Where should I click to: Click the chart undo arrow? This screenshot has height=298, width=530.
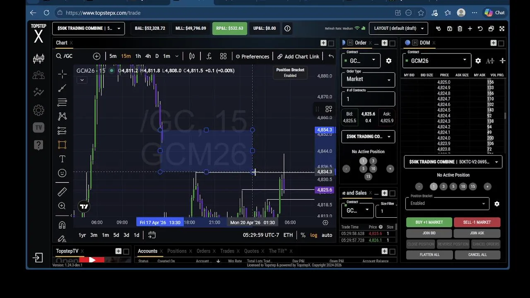point(331,56)
